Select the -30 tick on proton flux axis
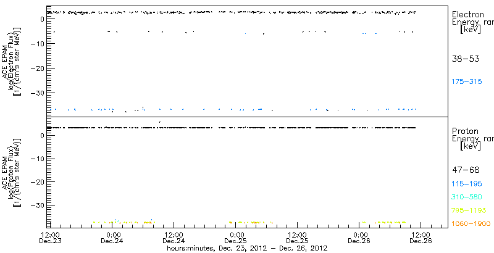 (x=38, y=205)
